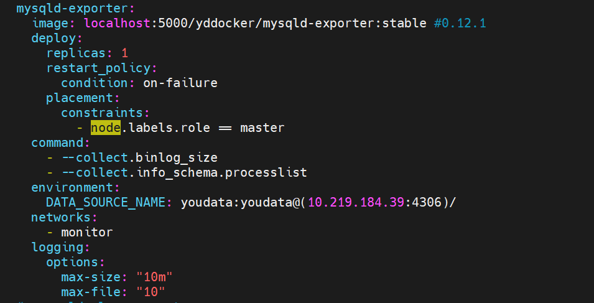
Task: Click the replicas value 1
Action: [x=125, y=53]
